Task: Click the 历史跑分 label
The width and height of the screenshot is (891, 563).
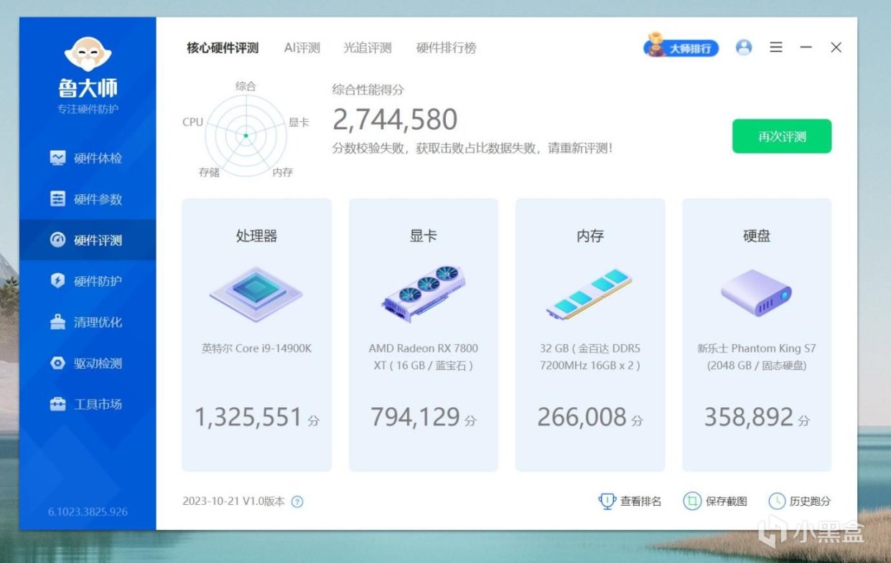Action: pyautogui.click(x=810, y=501)
